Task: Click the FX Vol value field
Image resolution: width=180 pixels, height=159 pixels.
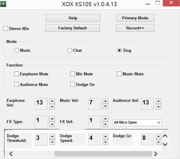Action: pos(94,122)
